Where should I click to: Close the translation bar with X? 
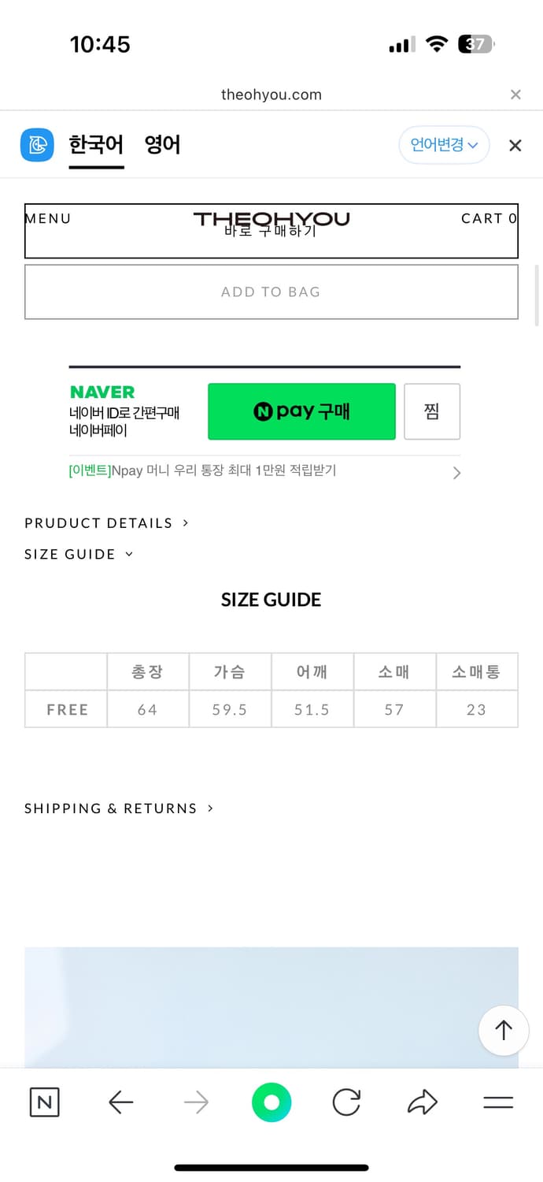point(515,145)
